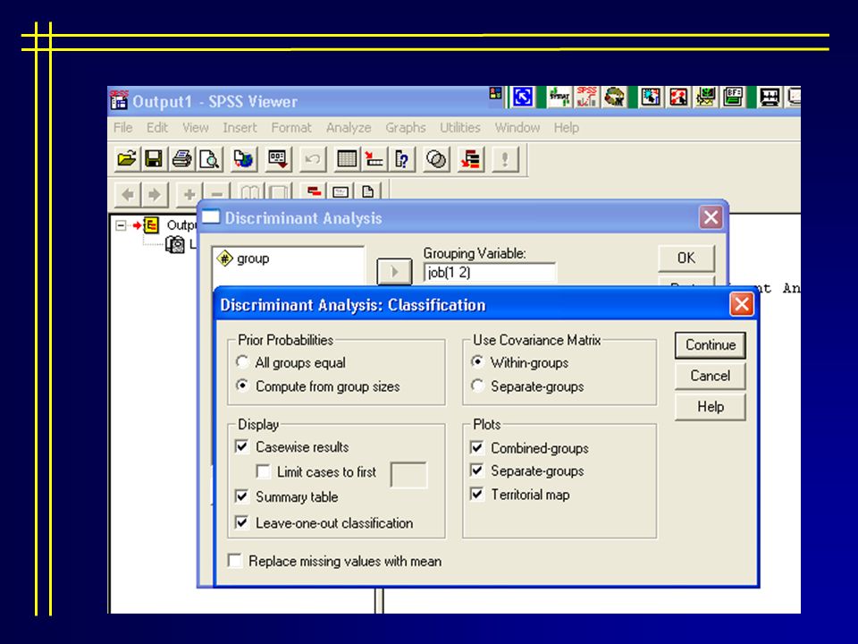The height and width of the screenshot is (644, 858).
Task: Click the plus Expand outline toolbar icon
Action: coord(189,194)
